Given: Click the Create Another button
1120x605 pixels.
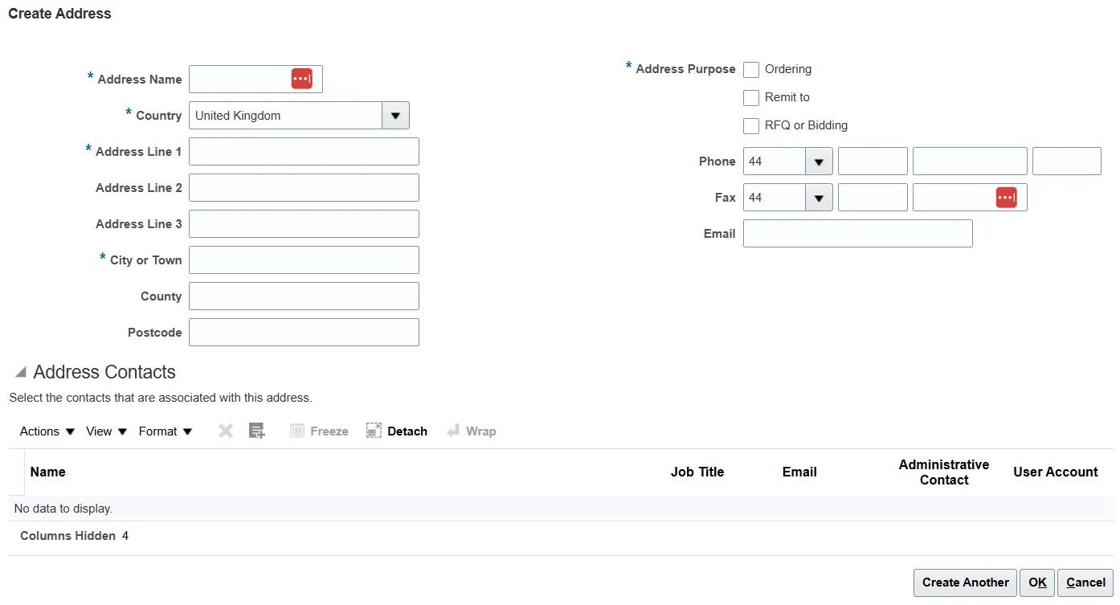Looking at the screenshot, I should point(965,583).
